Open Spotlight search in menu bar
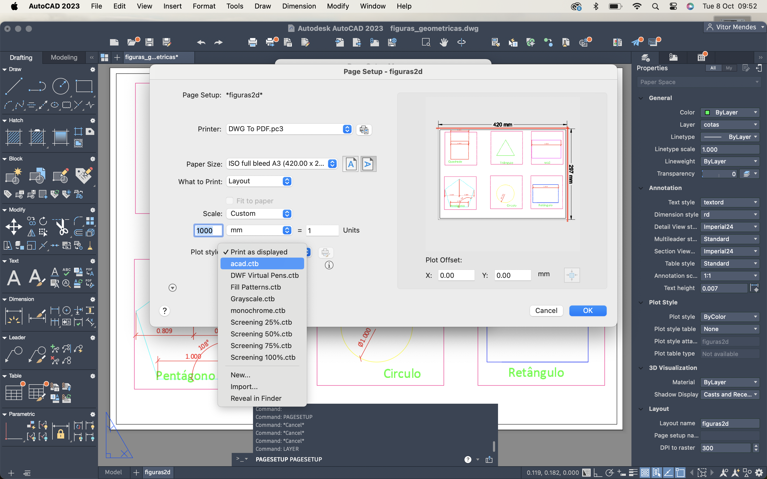 click(655, 6)
